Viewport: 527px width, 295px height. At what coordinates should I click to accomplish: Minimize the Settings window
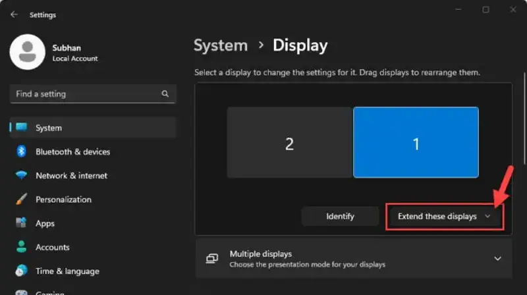click(x=458, y=10)
